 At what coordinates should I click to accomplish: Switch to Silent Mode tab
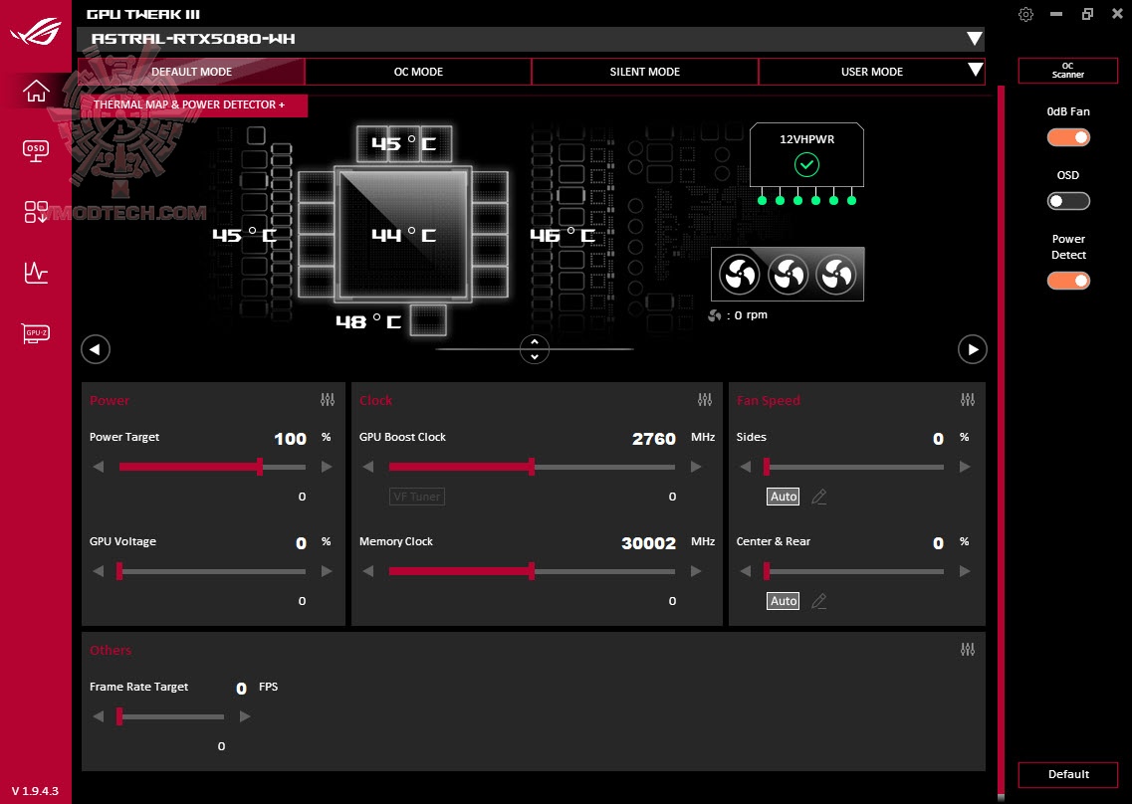645,72
